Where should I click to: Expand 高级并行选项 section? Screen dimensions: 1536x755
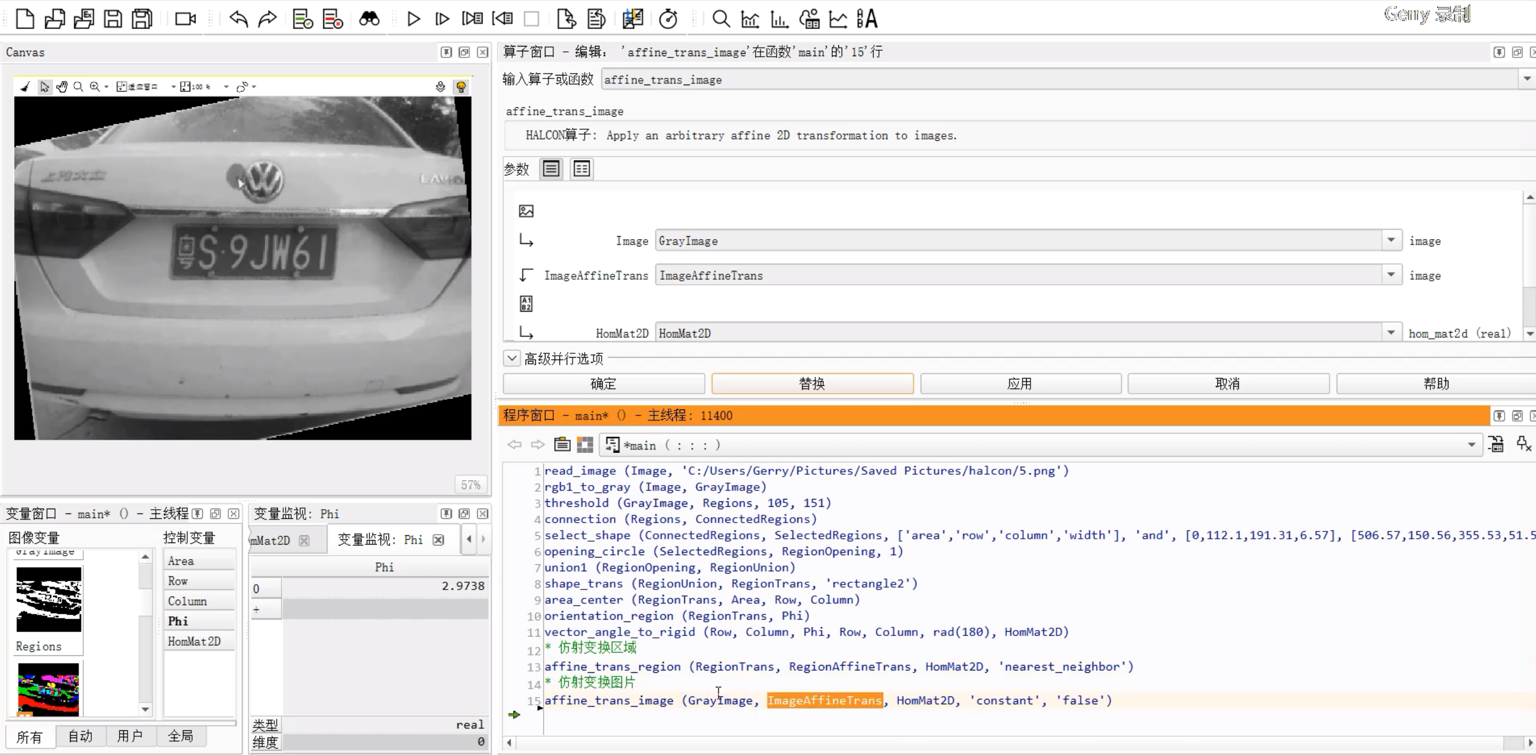click(512, 358)
